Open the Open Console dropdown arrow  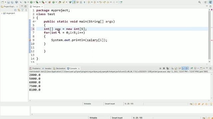point(204,68)
